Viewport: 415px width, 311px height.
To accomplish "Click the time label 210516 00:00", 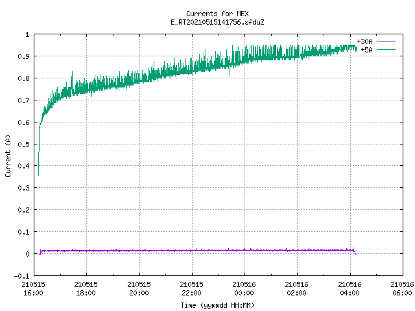I will (x=244, y=288).
